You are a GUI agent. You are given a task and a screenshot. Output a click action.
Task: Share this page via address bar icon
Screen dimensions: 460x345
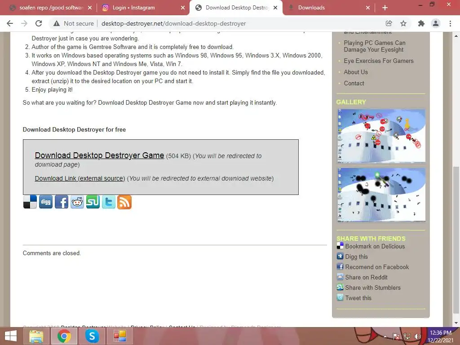(x=389, y=23)
